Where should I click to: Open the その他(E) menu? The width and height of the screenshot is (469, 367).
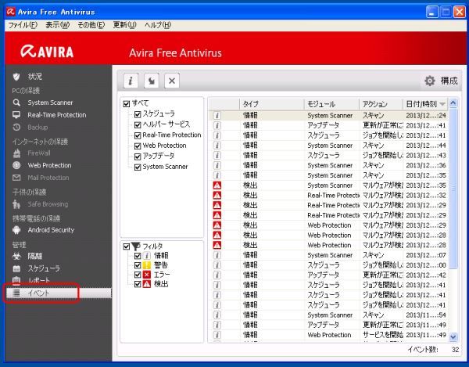tap(91, 25)
